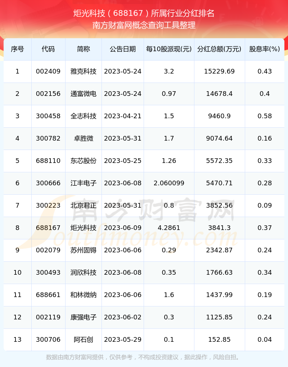Click the 股息率(%) column header
The height and width of the screenshot is (367, 288).
coord(265,49)
